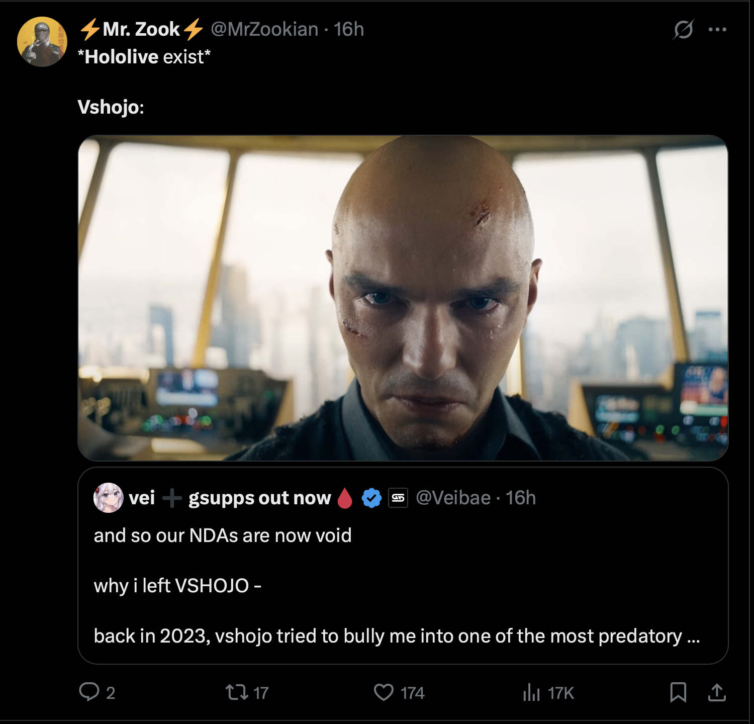Repost the tweet with 17 reposts
Screen dimensions: 754x724
[237, 692]
